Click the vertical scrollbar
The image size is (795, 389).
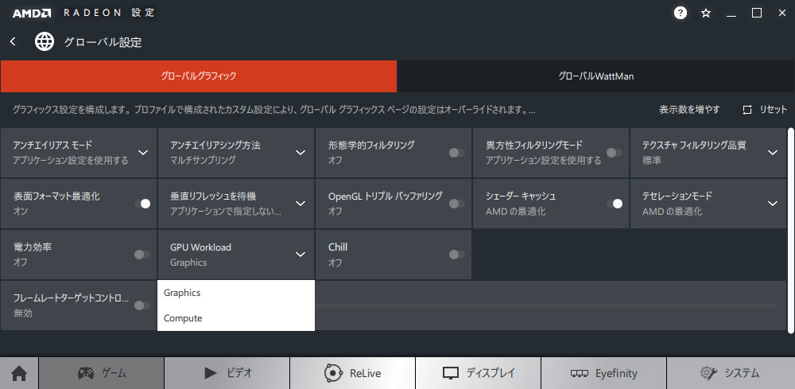(x=791, y=231)
